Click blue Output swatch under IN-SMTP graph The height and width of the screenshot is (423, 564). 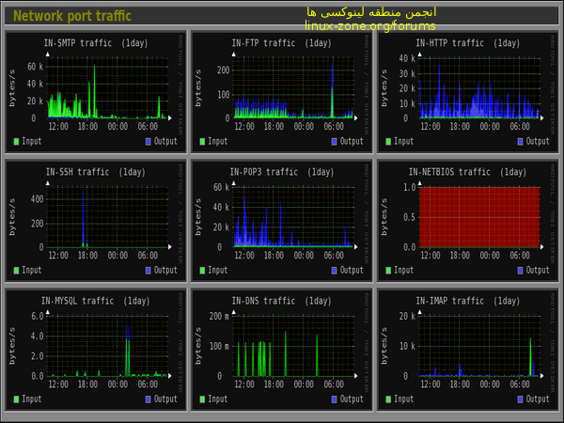[x=149, y=142]
